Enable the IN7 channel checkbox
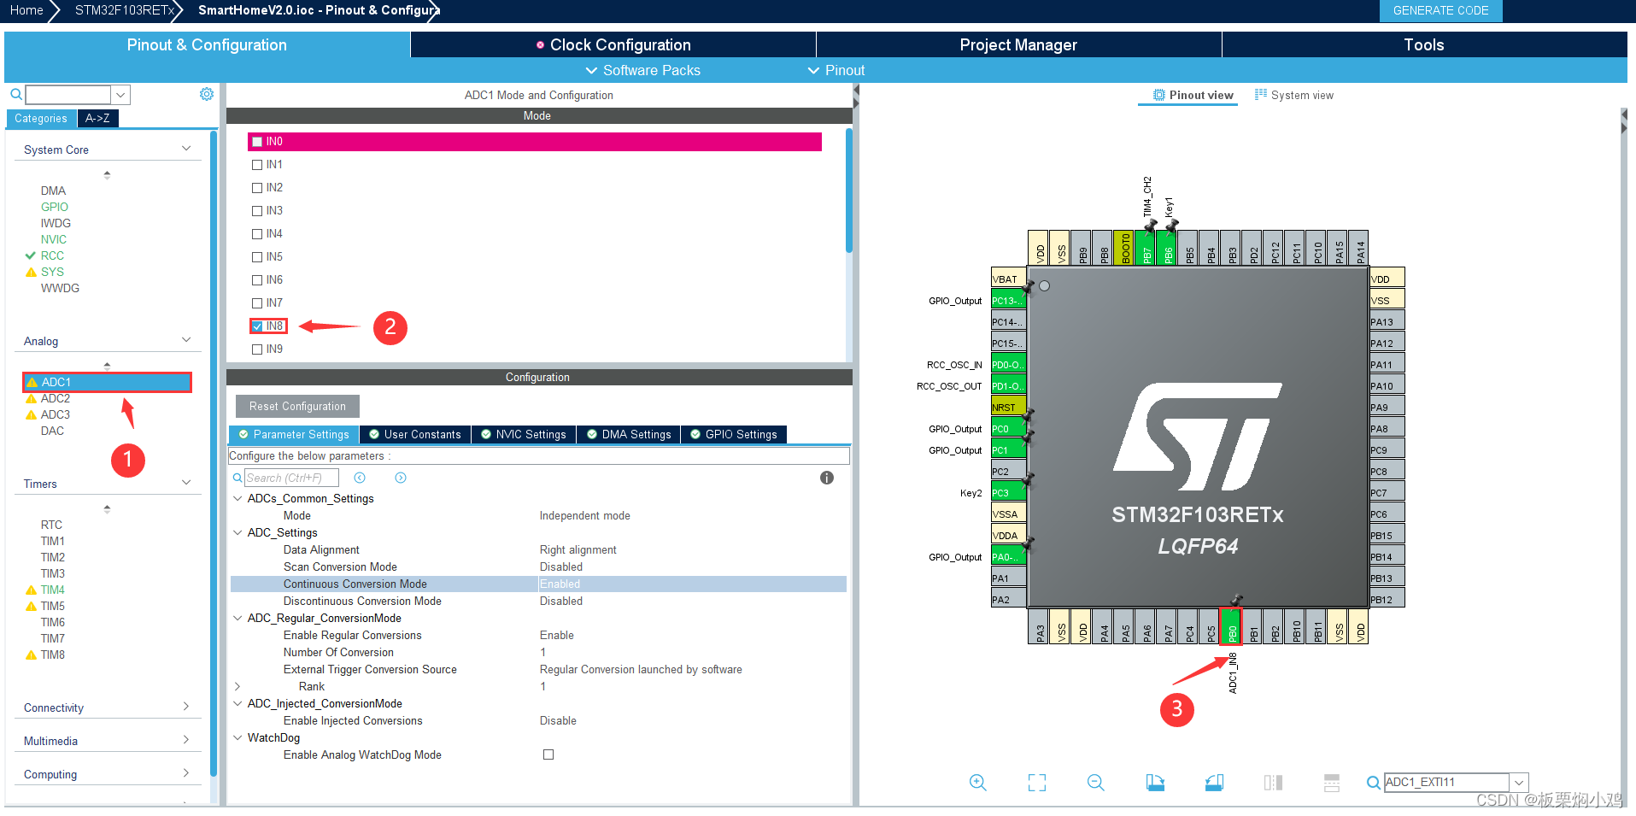 point(257,303)
